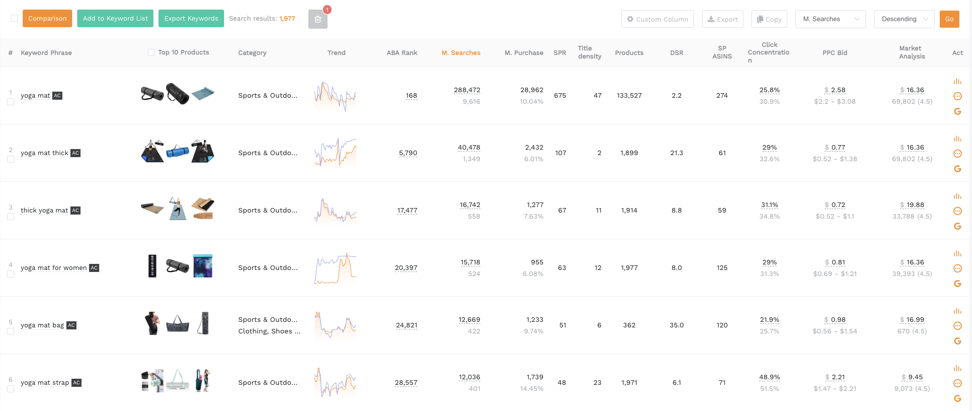
Task: Expand the Descending order dropdown
Action: point(904,19)
